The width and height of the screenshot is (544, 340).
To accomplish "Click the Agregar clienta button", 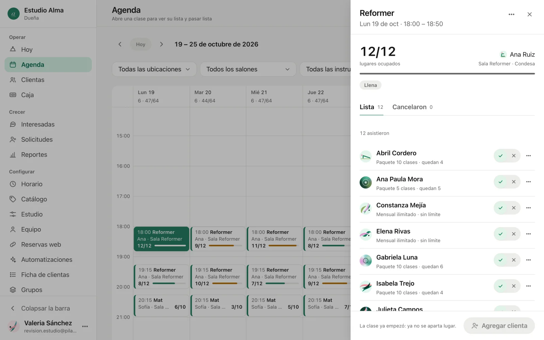I will pos(499,326).
